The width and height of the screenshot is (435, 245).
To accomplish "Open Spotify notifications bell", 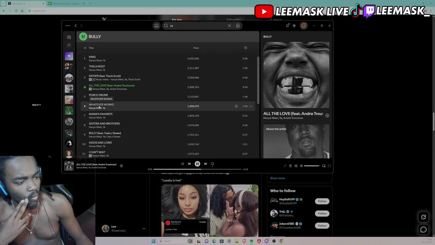I will pyautogui.click(x=288, y=26).
